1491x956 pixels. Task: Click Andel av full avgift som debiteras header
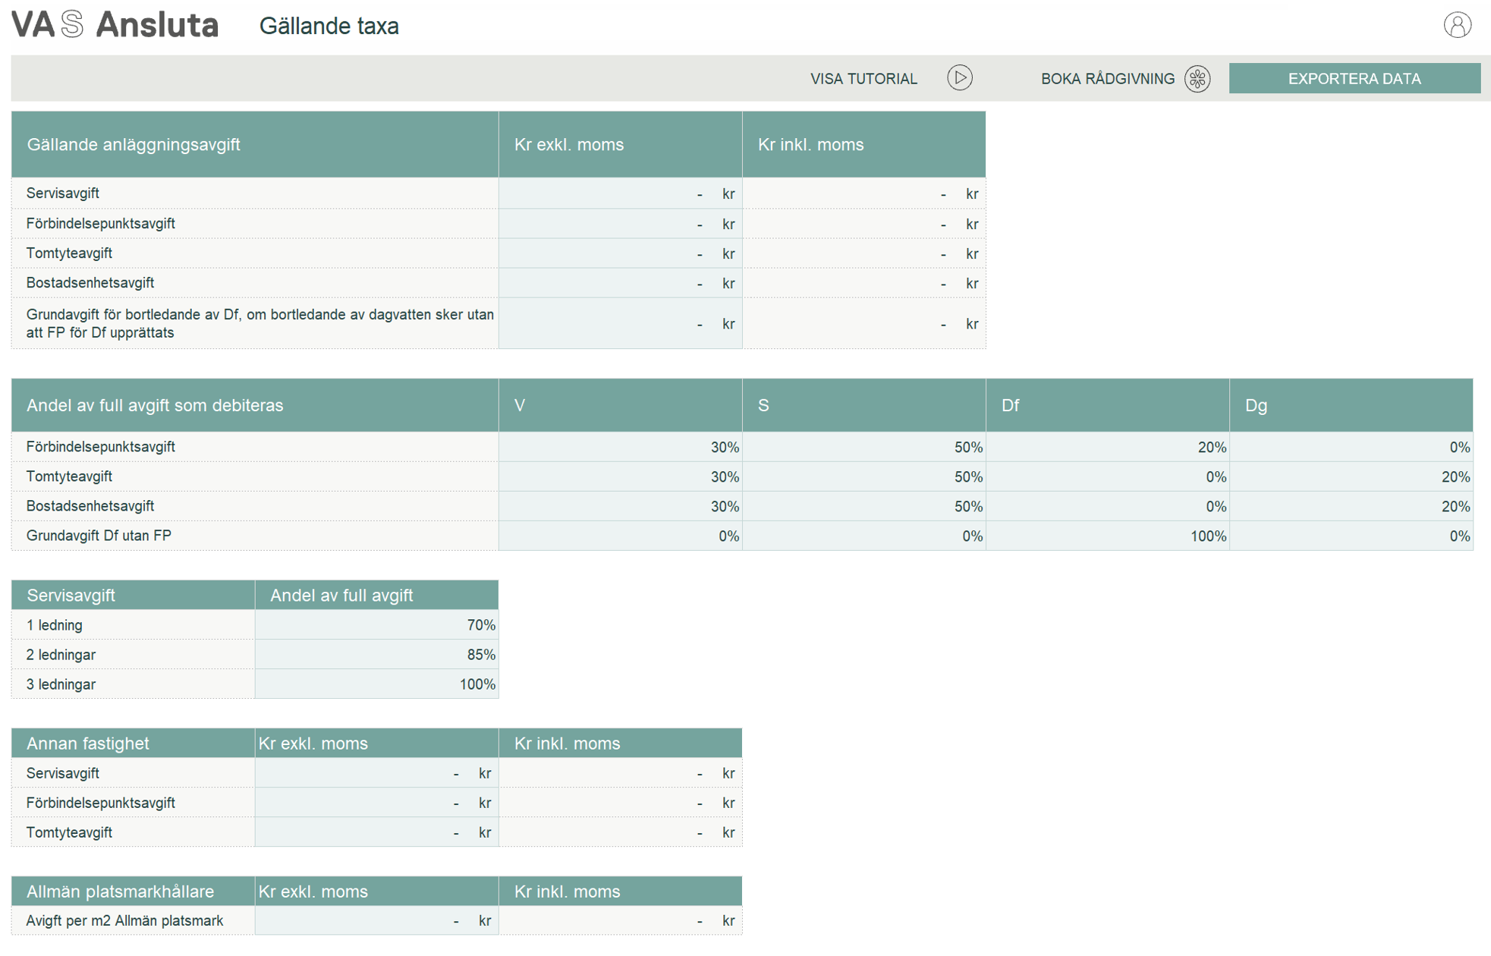[x=255, y=405]
